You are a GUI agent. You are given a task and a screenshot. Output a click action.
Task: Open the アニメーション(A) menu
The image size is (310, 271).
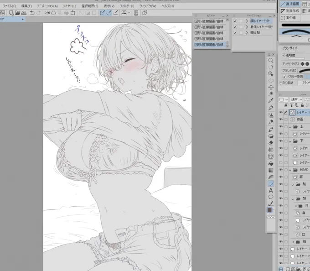pyautogui.click(x=47, y=6)
